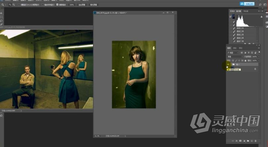Viewport: 268px width, 147px height.
Task: Set history brush source at snapshot
Action: tap(230, 17)
